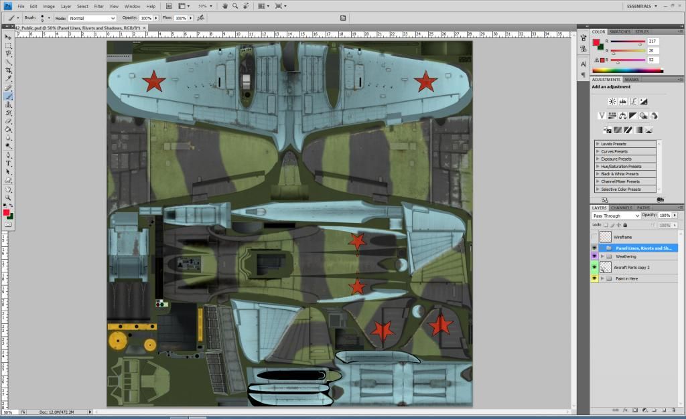The image size is (686, 419).
Task: Expand the Curves Presets list
Action: (597, 151)
